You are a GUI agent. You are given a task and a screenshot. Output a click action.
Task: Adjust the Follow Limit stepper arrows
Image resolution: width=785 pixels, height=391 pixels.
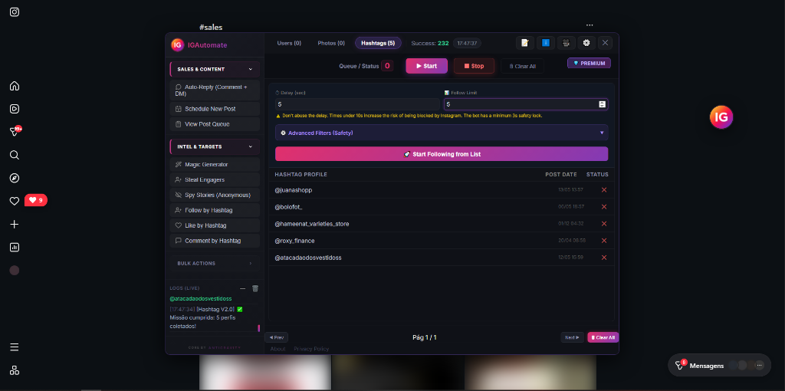[x=603, y=104]
